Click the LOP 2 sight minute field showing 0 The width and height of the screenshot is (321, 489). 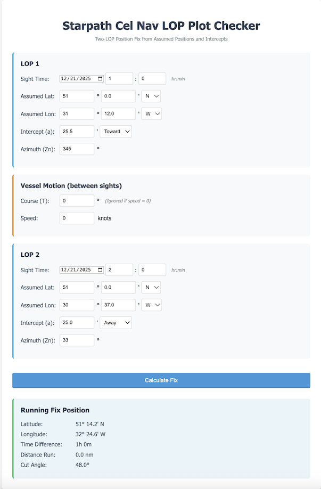click(152, 270)
